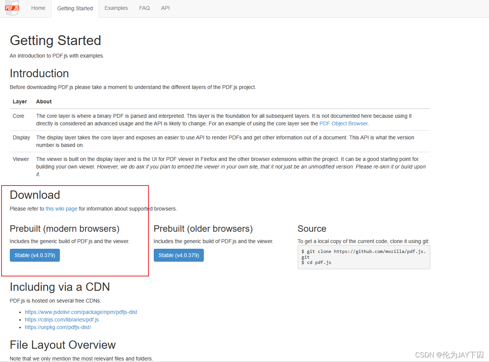Select the Getting Started tab

(75, 8)
